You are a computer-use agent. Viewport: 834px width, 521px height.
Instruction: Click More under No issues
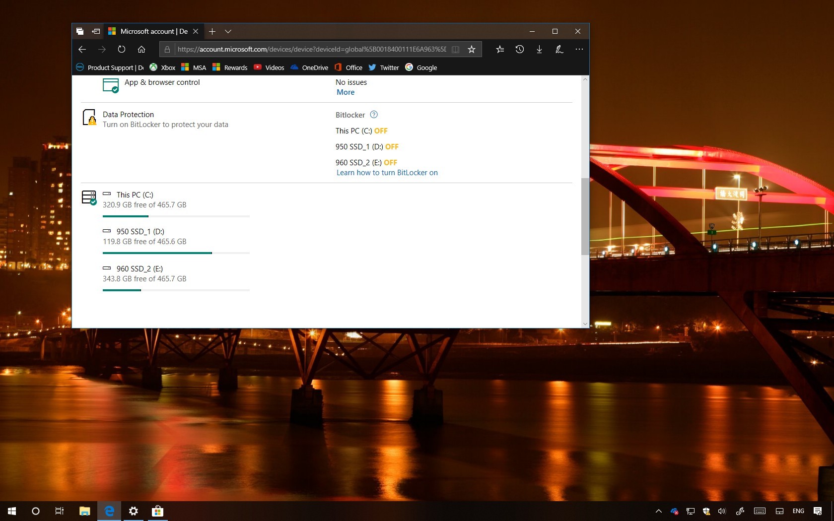[346, 92]
